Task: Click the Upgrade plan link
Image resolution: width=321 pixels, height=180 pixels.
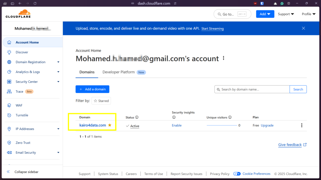Action: [x=267, y=125]
